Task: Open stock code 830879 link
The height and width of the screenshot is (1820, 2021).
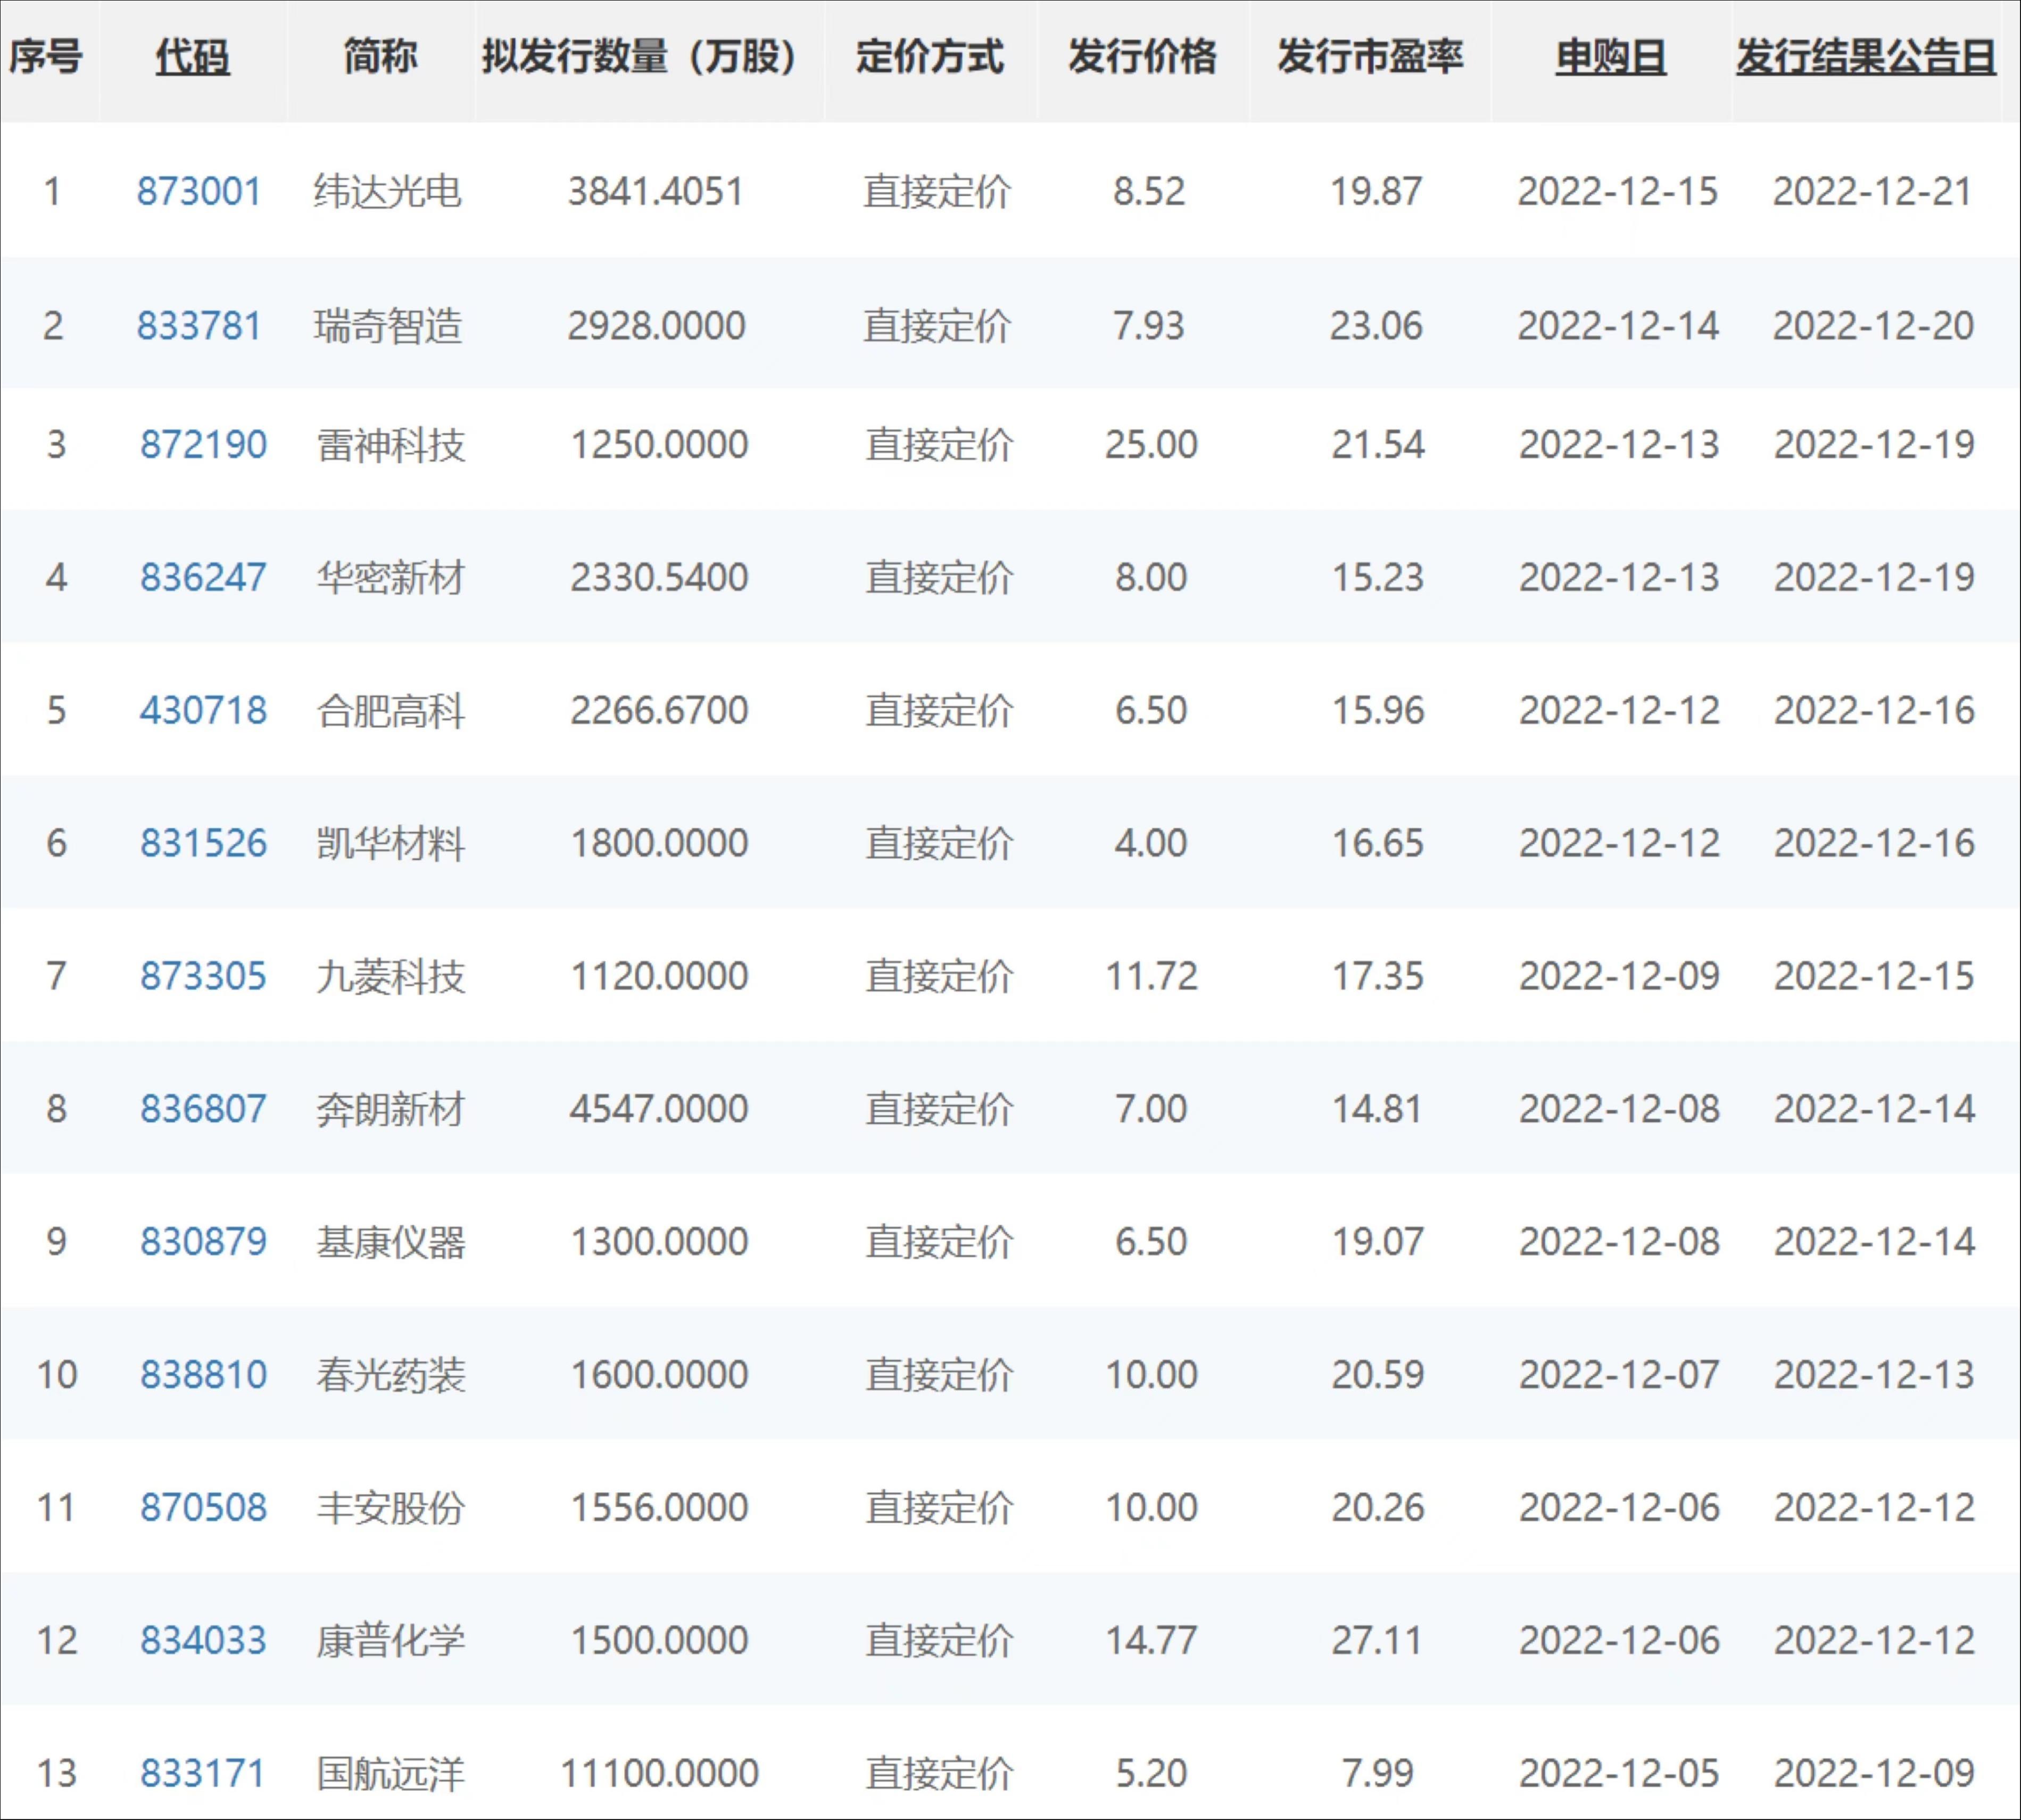Action: point(203,1241)
